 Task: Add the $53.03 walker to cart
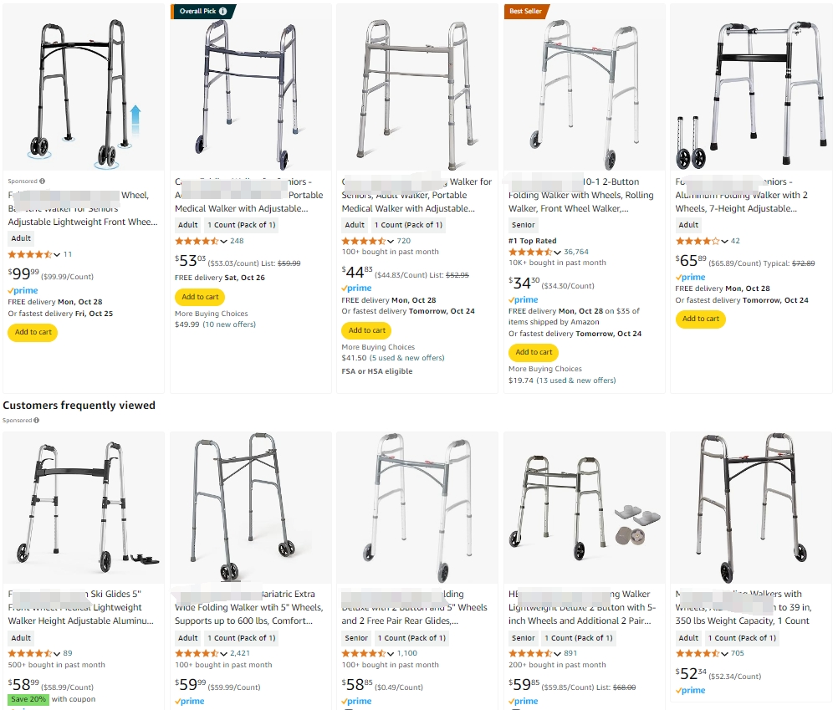(x=200, y=297)
